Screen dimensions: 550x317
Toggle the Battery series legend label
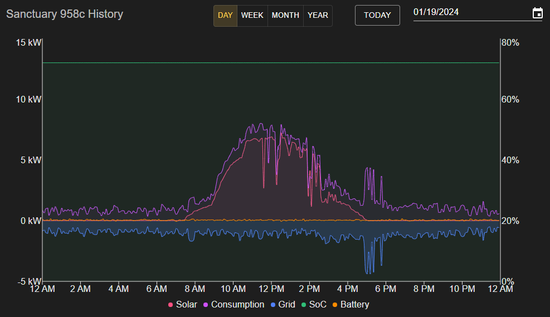pyautogui.click(x=354, y=305)
